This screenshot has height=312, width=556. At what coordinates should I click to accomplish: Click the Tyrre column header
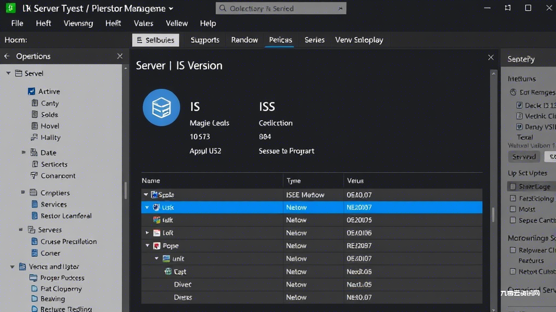(294, 181)
